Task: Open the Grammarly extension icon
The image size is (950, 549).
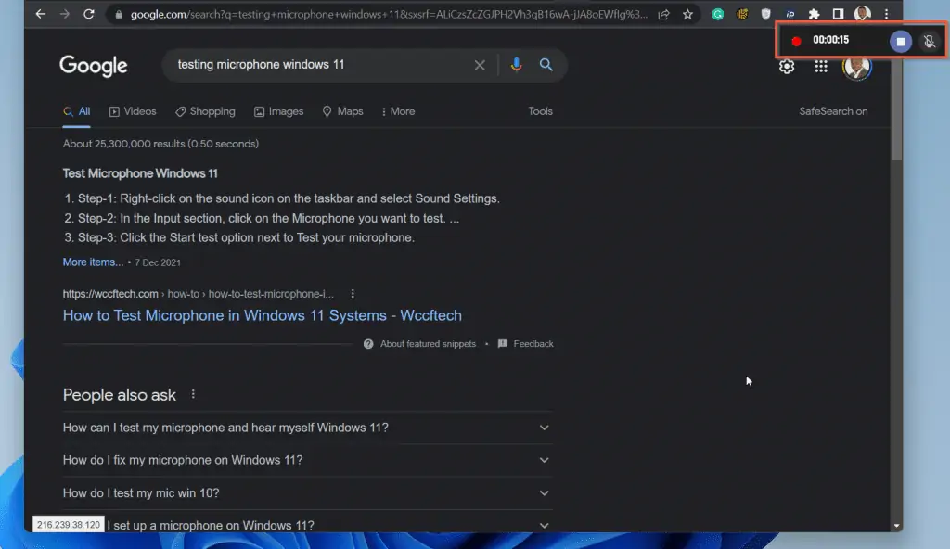Action: (x=717, y=14)
